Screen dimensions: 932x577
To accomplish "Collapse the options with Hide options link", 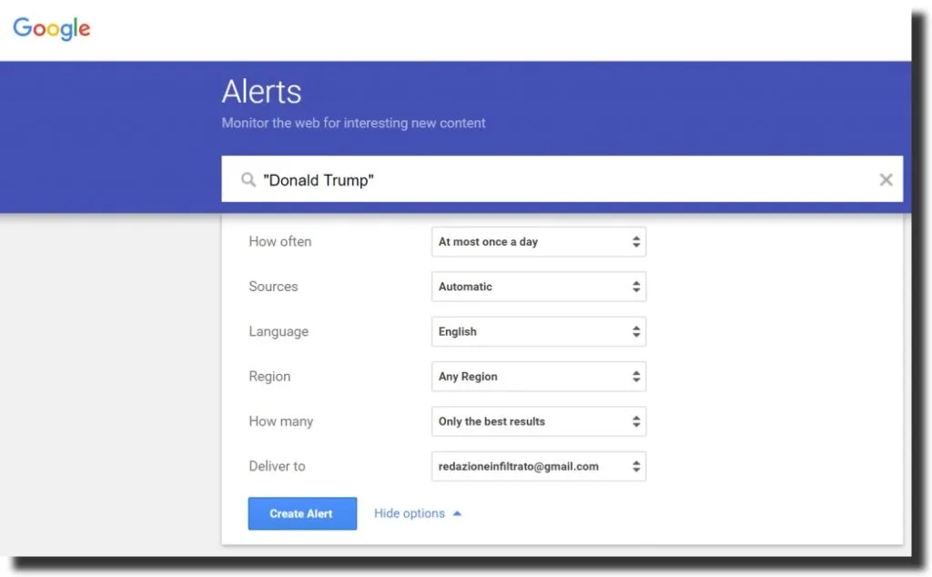I will click(409, 512).
